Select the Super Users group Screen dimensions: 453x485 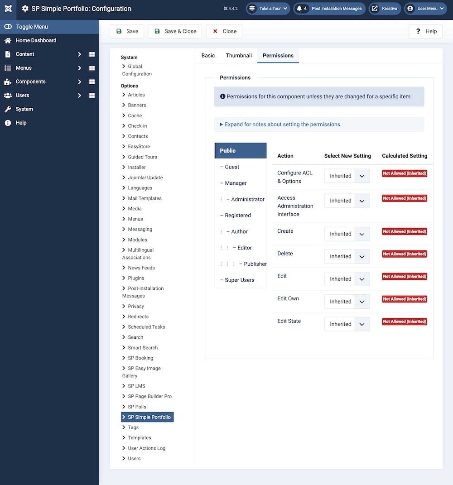pos(239,280)
